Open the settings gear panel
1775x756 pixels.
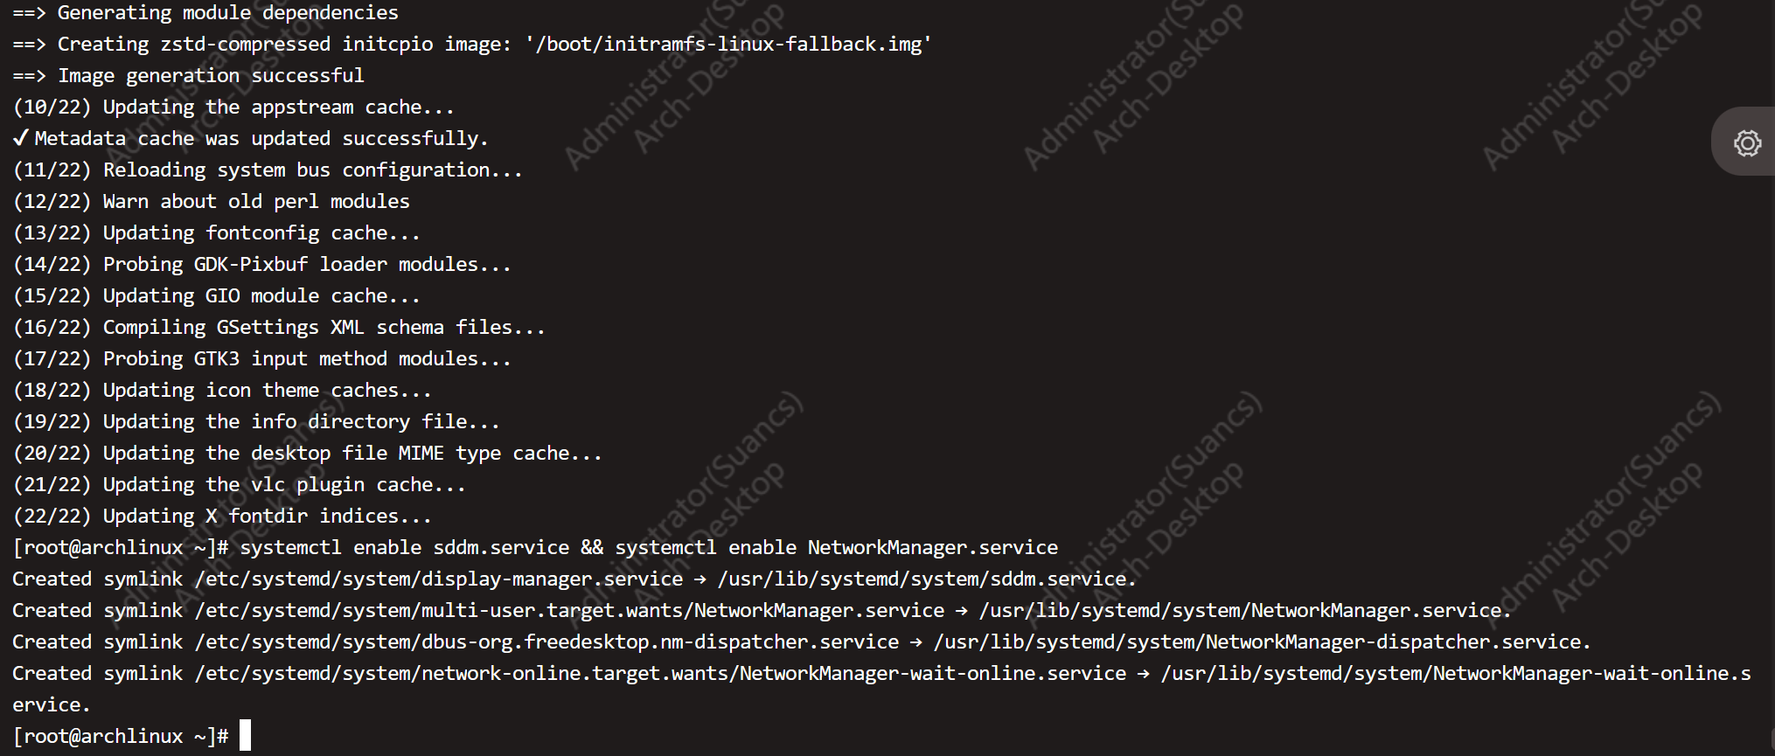click(x=1747, y=142)
